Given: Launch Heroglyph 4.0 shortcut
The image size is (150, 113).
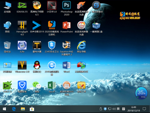Looking at the screenshot, I should (22, 25).
